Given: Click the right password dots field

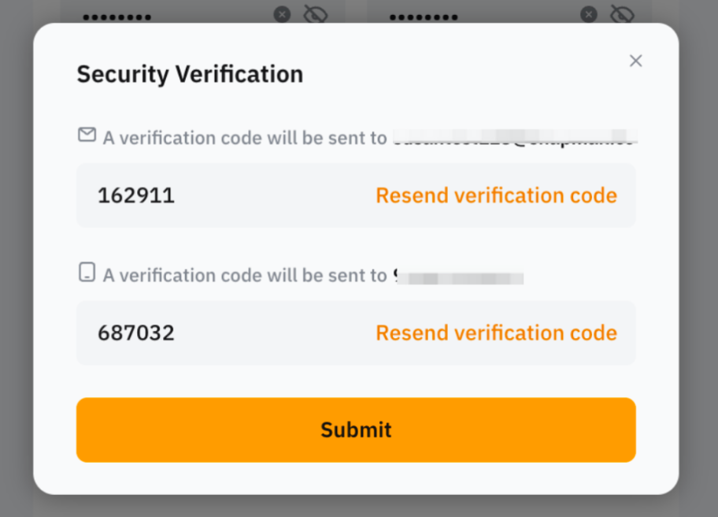Looking at the screenshot, I should 424,14.
